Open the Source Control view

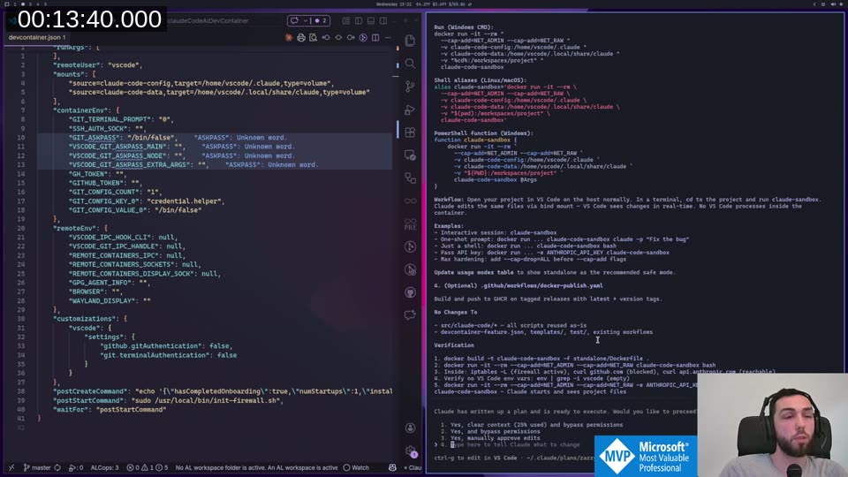tap(411, 87)
